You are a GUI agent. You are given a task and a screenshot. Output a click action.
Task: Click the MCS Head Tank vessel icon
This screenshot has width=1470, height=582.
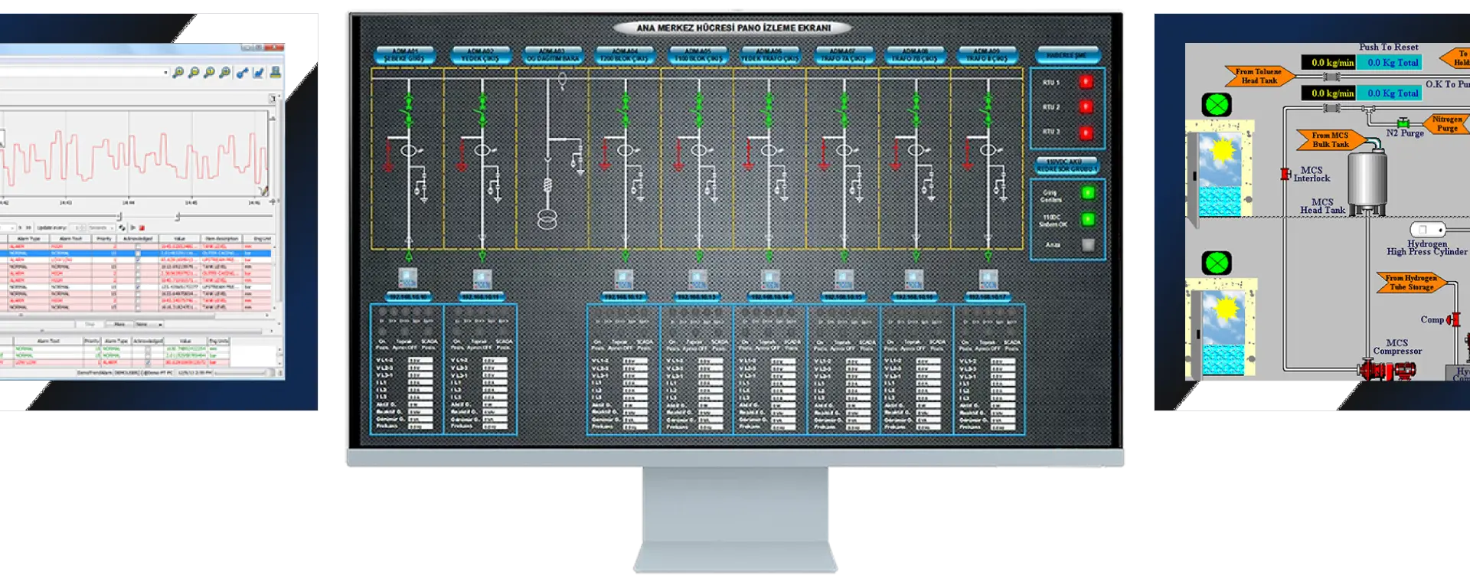tap(1367, 178)
